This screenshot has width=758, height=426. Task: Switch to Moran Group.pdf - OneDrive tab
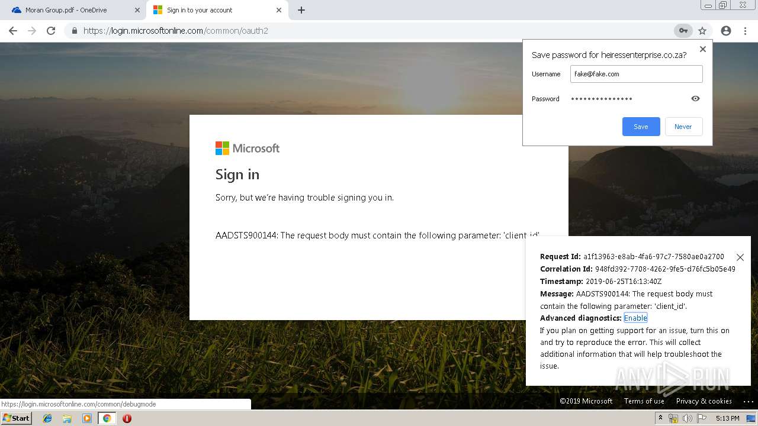click(x=74, y=10)
